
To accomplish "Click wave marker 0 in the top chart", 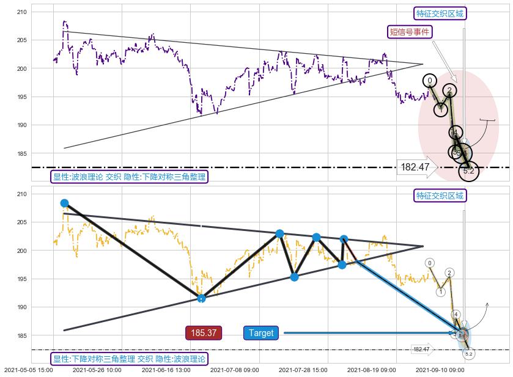I will coord(430,81).
